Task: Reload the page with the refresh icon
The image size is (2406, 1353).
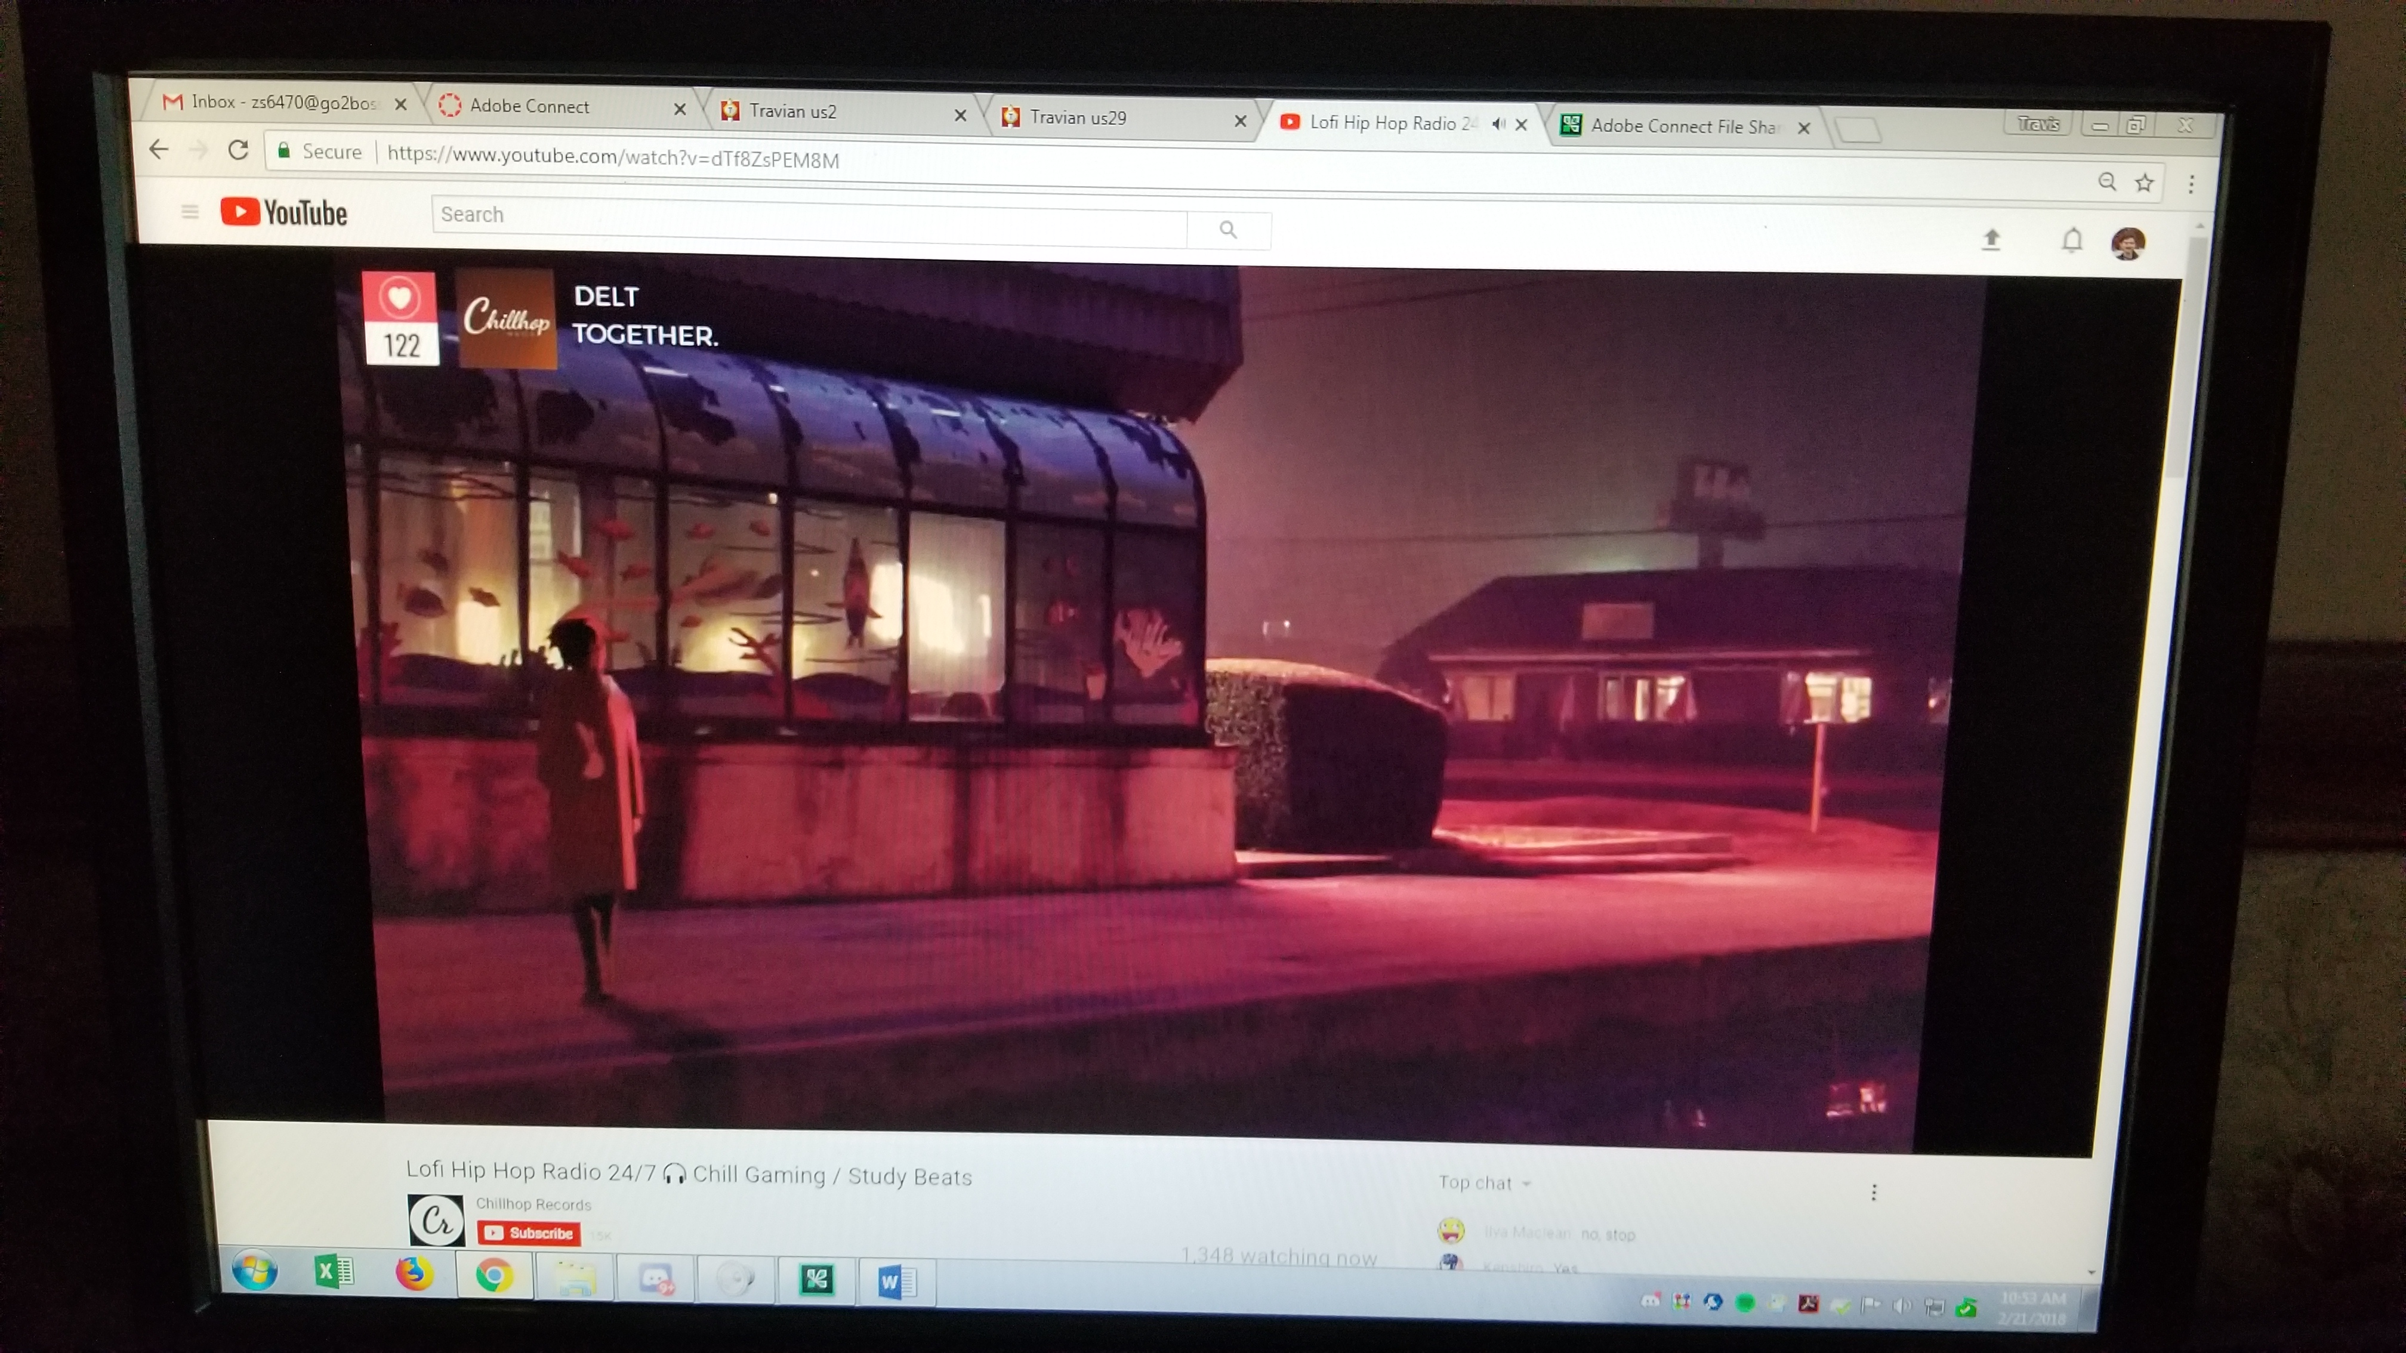Action: 238,149
